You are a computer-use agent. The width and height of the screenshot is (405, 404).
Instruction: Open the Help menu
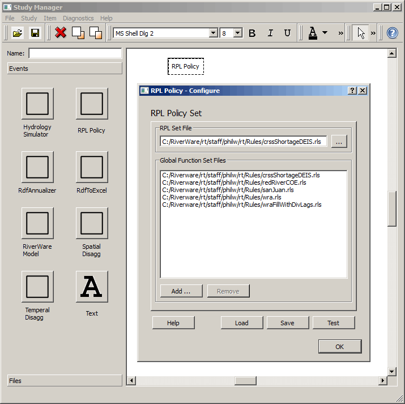[106, 18]
